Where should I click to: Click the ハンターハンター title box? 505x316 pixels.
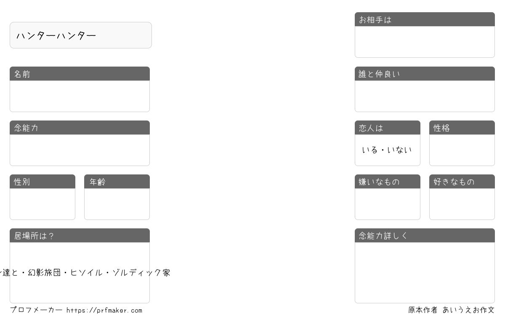81,35
